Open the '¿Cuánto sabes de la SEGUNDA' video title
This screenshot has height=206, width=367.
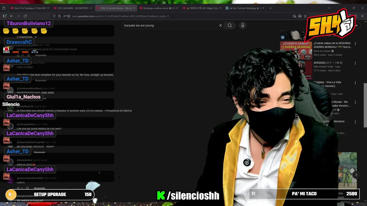coord(332,45)
